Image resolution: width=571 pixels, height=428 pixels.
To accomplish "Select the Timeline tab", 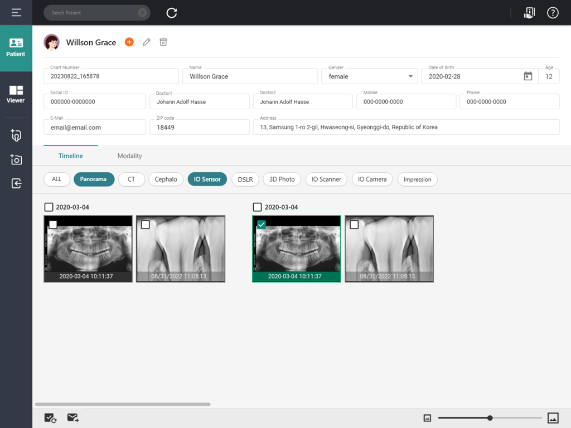I will (x=70, y=156).
